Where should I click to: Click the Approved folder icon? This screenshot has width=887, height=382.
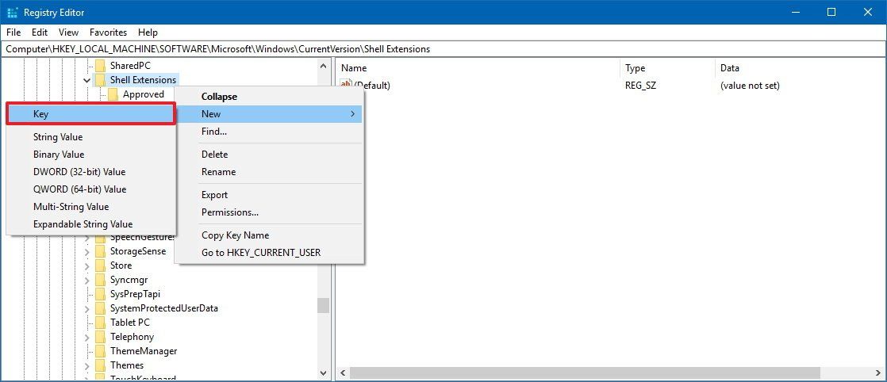click(x=113, y=94)
